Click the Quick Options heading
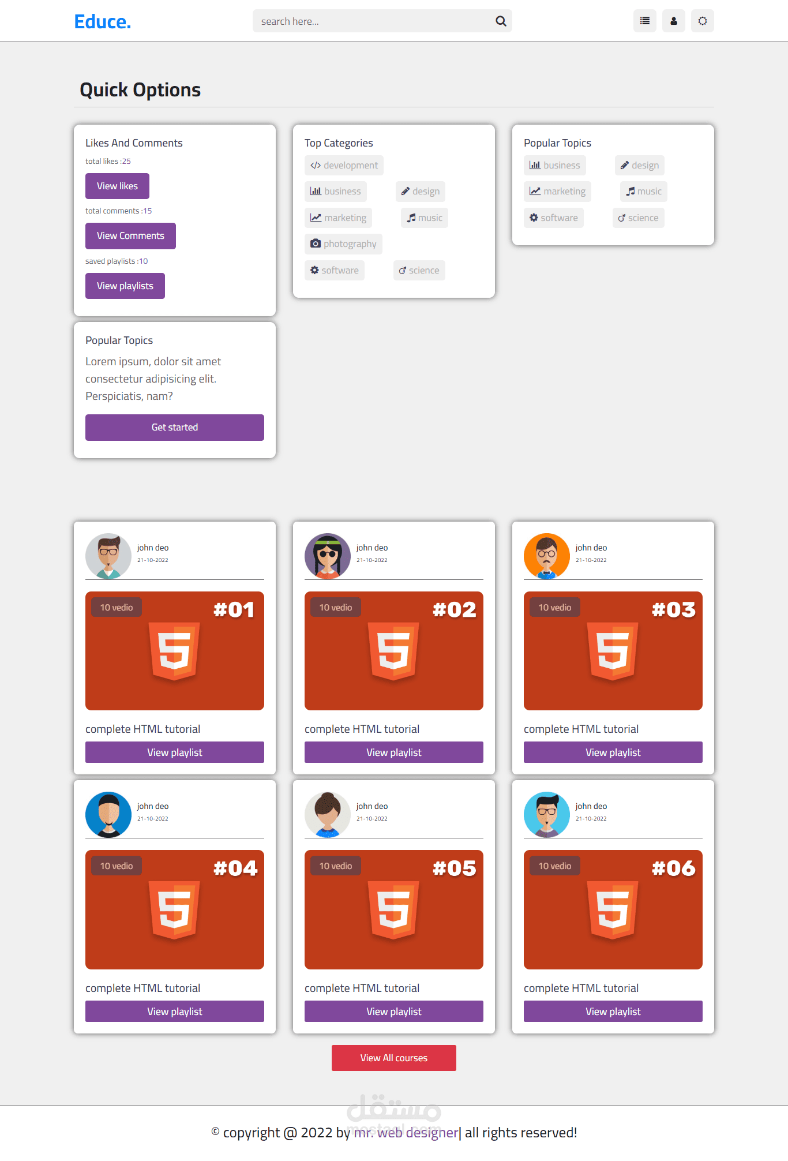788x1161 pixels. coord(140,89)
